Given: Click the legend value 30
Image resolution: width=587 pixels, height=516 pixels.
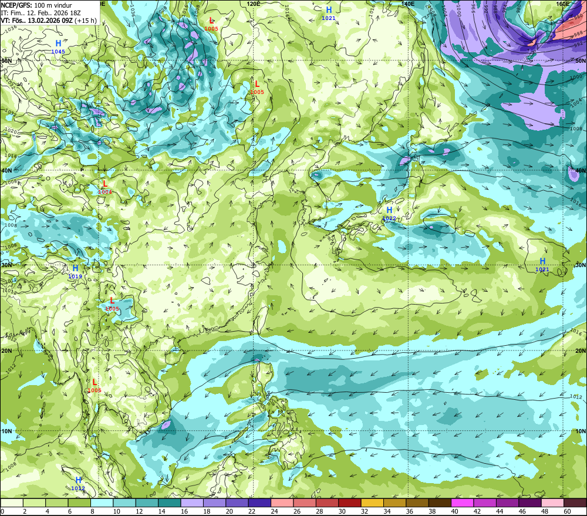Looking at the screenshot, I should 342,511.
